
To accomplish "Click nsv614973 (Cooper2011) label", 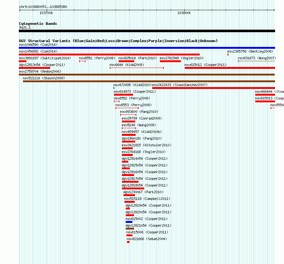I will tap(135, 92).
